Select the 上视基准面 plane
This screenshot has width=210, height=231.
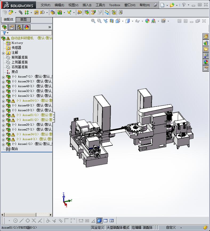click(19, 62)
